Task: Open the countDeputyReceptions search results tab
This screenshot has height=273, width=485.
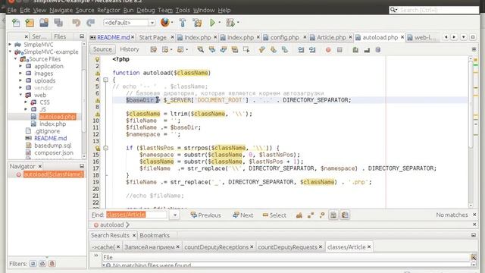Action: point(218,247)
